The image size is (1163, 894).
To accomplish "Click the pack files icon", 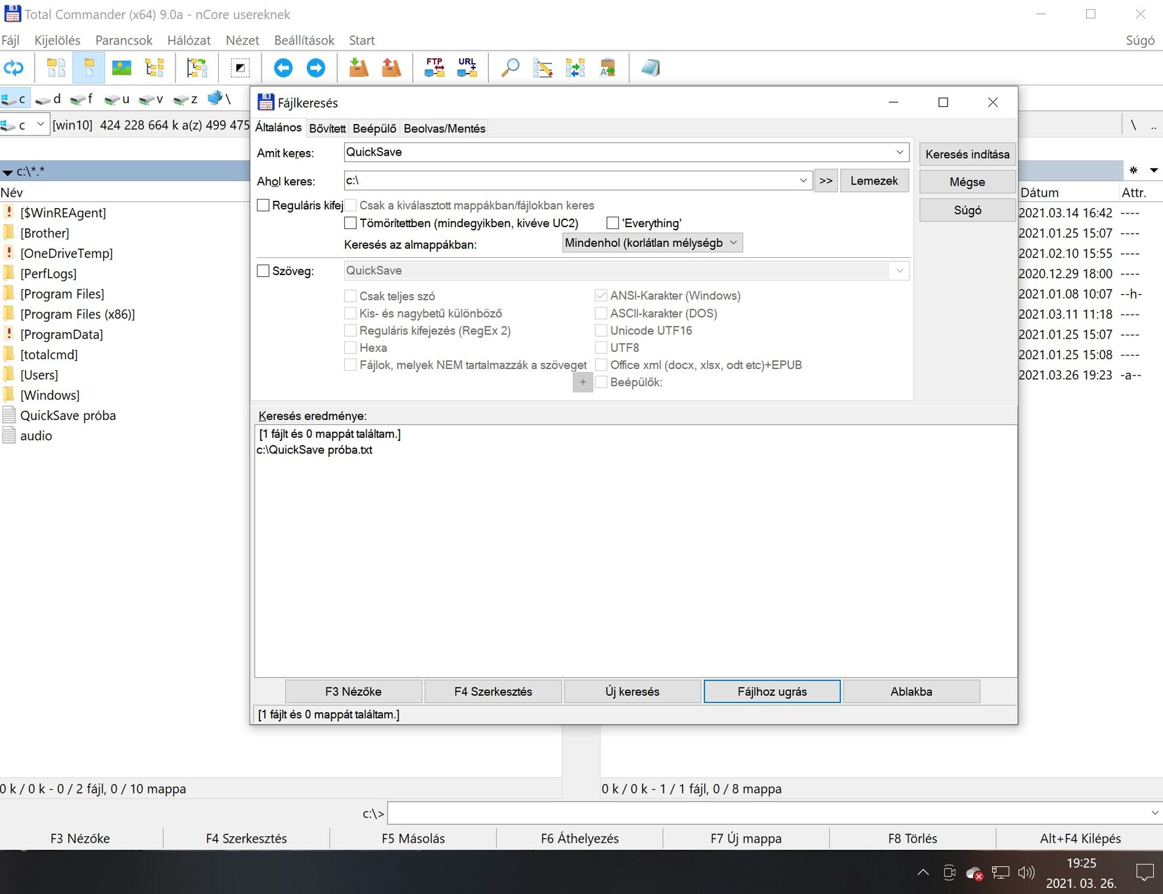I will click(x=359, y=68).
